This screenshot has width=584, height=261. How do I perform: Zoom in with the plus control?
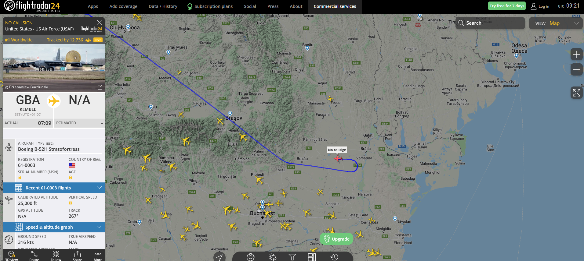[x=576, y=55]
